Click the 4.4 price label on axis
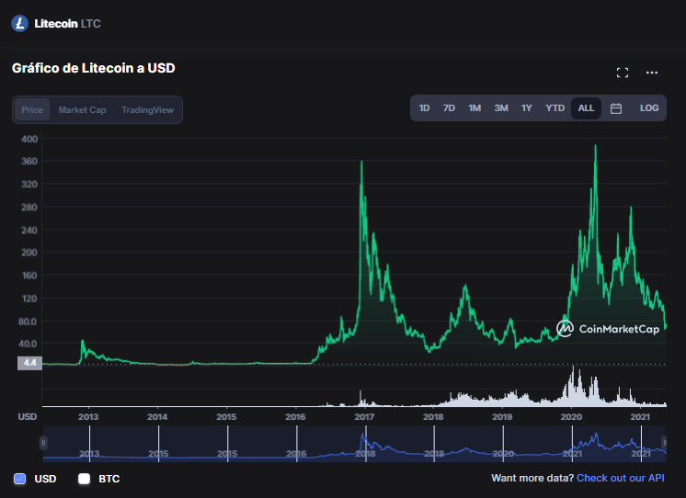The width and height of the screenshot is (686, 498). (29, 363)
